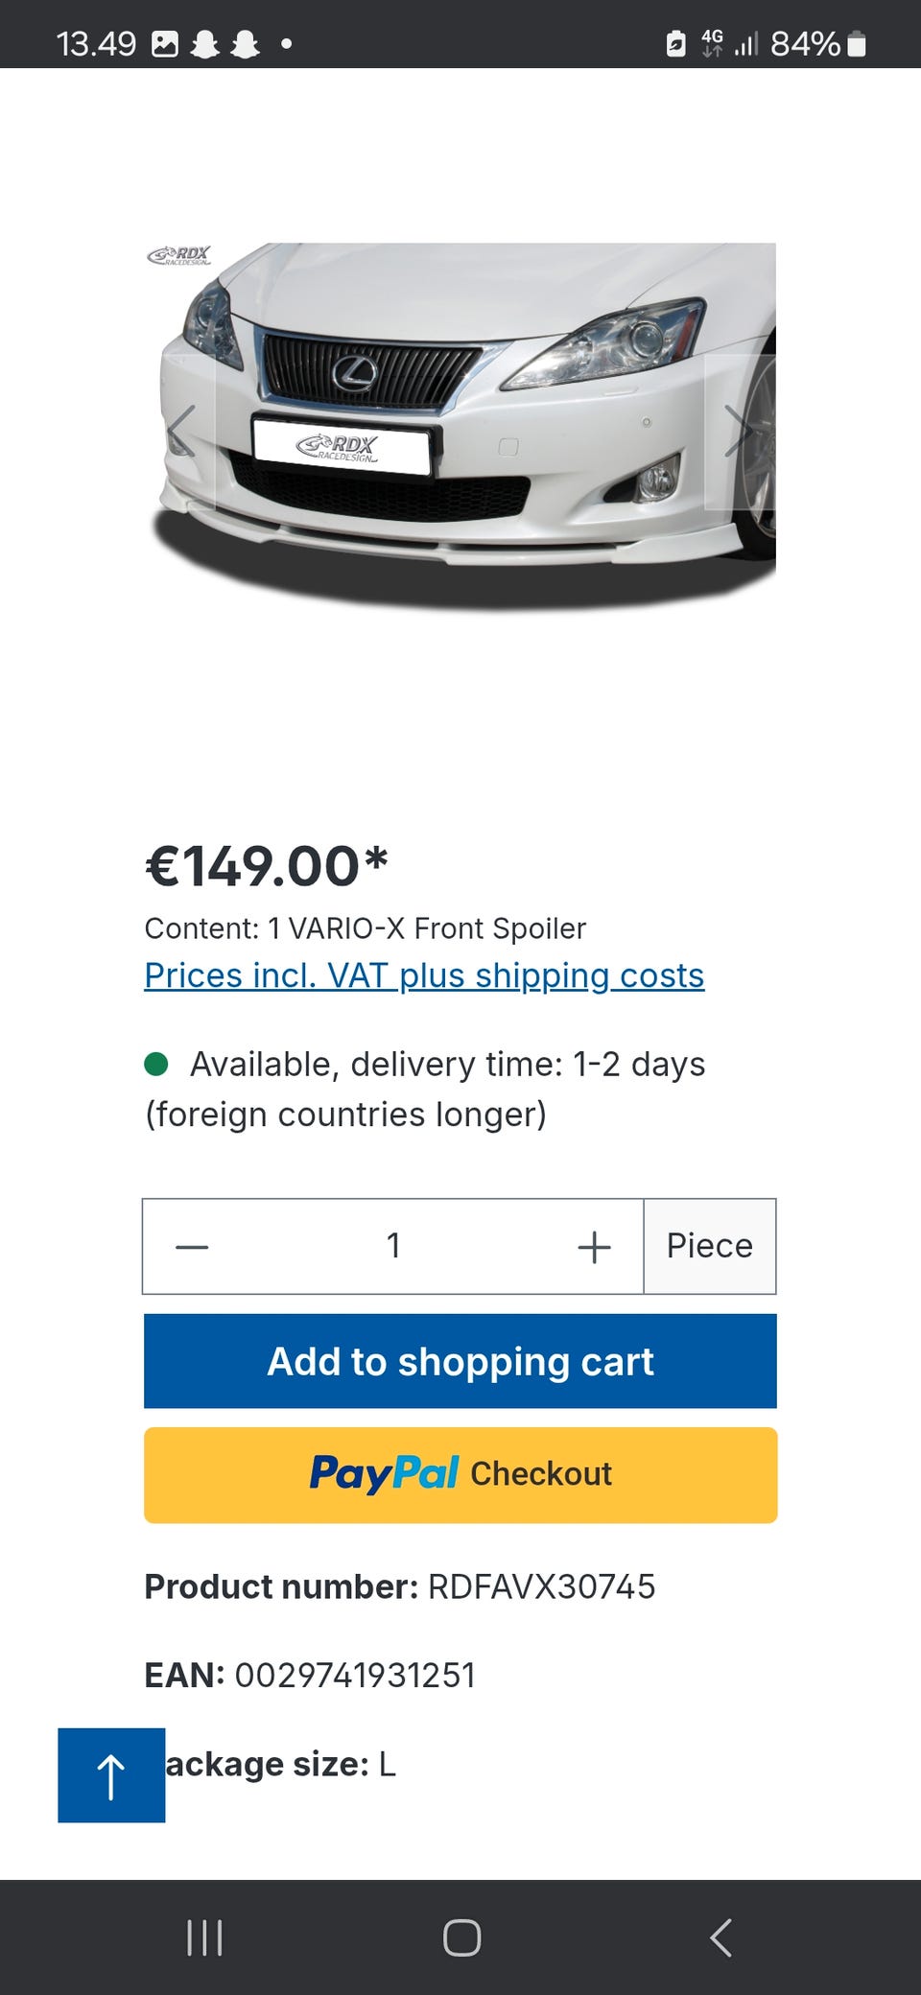Tap the quantity input field
921x1995 pixels.
393,1247
